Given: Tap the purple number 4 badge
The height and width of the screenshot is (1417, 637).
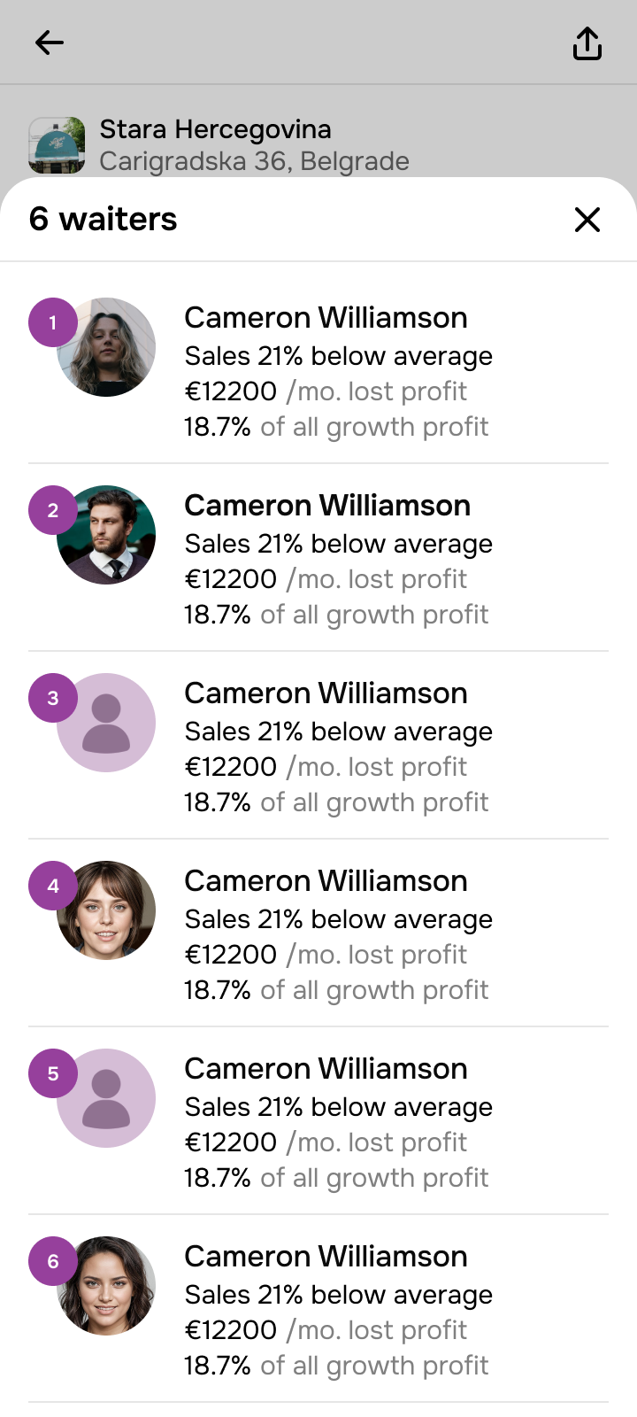Looking at the screenshot, I should coord(53,886).
